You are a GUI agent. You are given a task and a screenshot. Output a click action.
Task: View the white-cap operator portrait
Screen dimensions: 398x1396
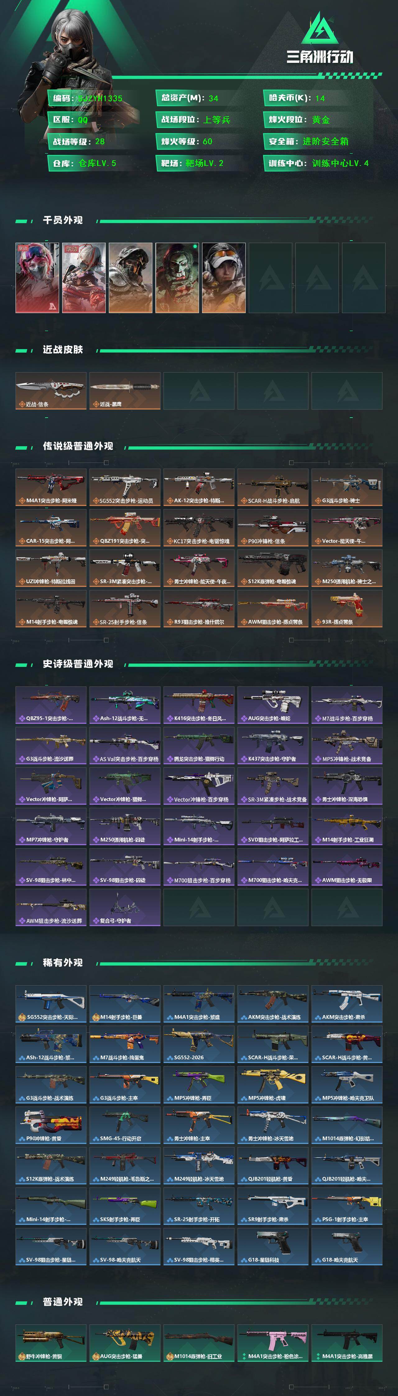coord(224,278)
